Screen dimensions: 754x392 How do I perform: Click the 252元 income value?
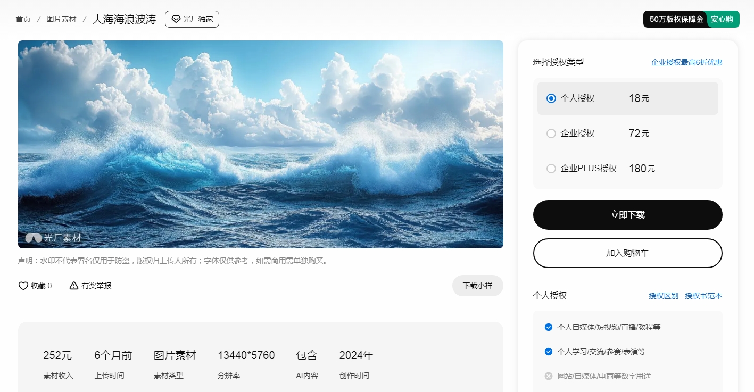click(x=57, y=355)
